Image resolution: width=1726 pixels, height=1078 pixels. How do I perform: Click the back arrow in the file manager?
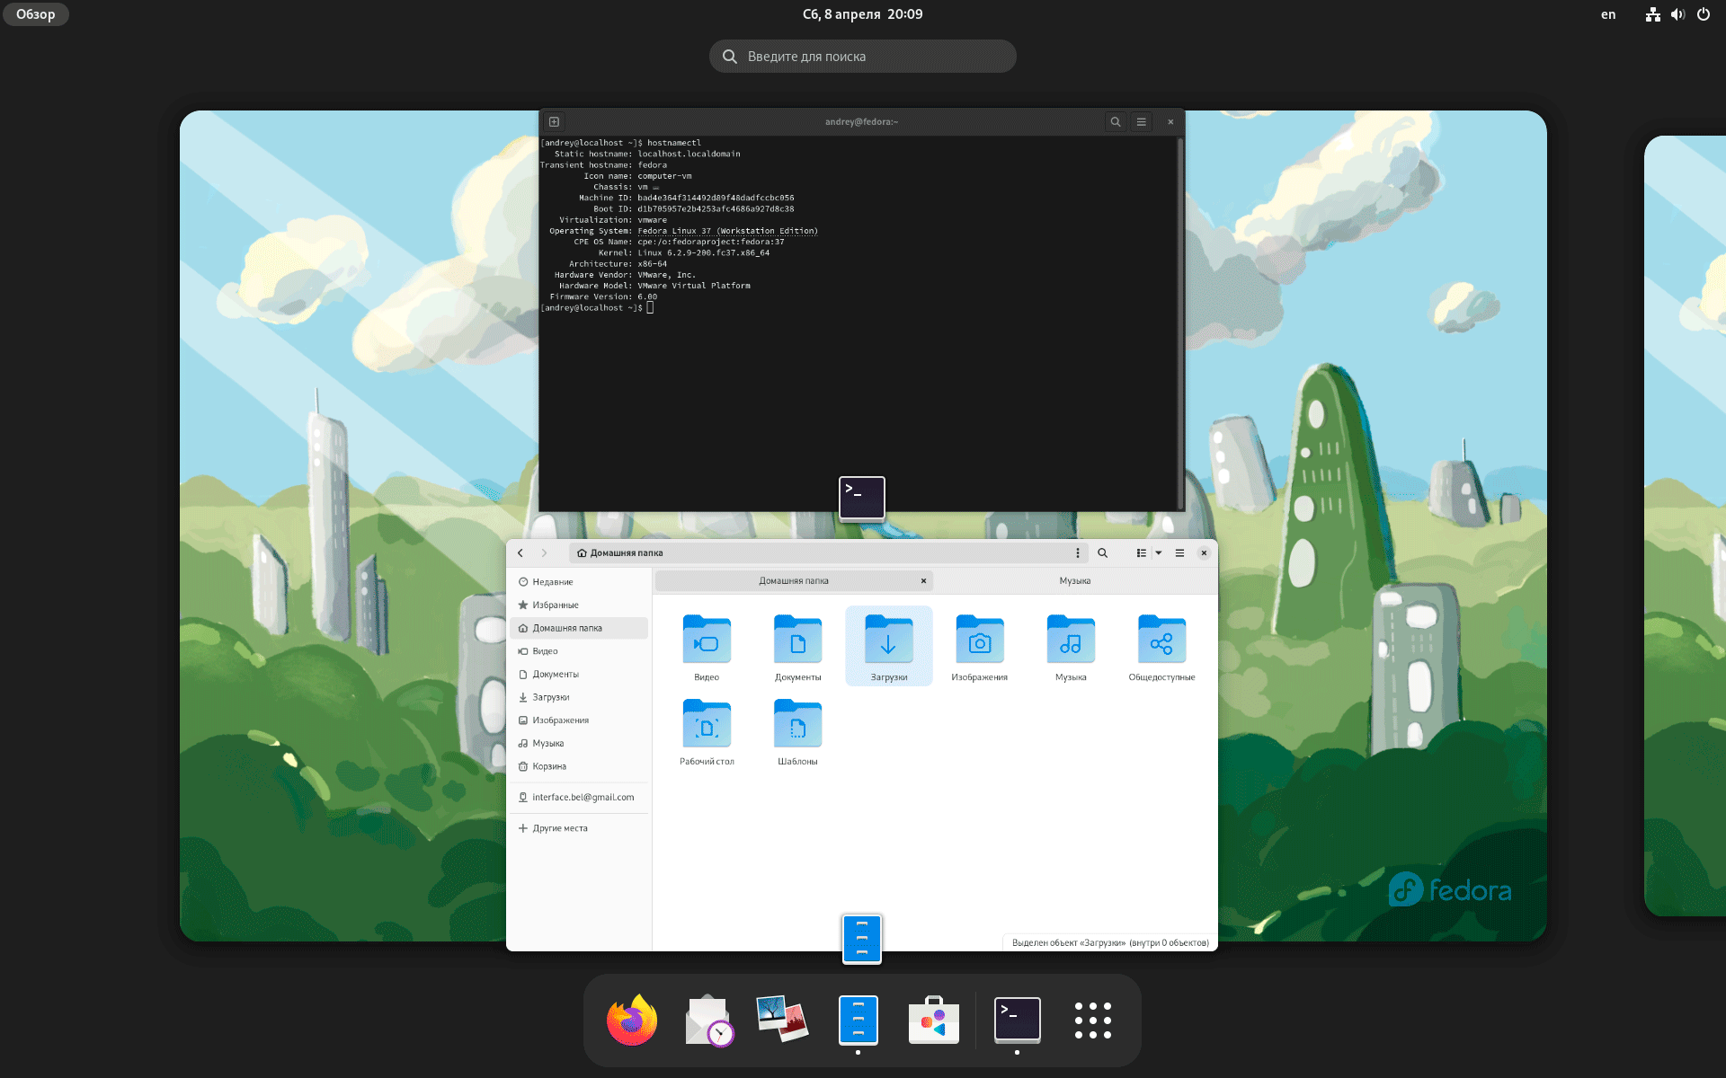[520, 553]
